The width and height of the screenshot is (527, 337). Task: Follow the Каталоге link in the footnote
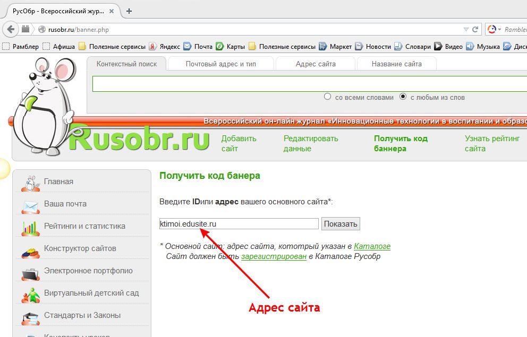point(372,246)
